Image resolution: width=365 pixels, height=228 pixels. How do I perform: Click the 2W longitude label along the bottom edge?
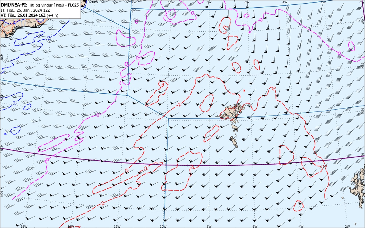[347, 227]
